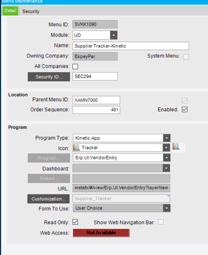Click into the Name text field
This screenshot has height=255, width=208.
coord(131,46)
